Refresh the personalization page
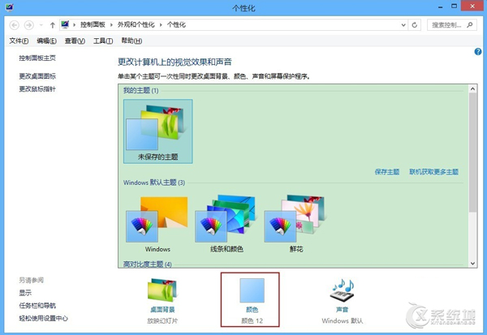 (x=414, y=25)
